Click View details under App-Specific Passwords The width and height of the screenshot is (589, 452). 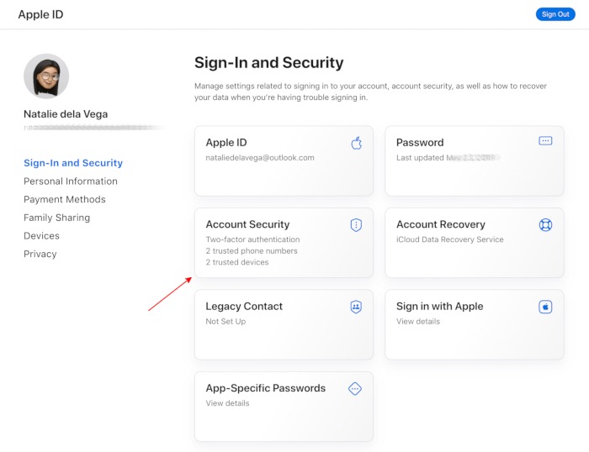(227, 403)
